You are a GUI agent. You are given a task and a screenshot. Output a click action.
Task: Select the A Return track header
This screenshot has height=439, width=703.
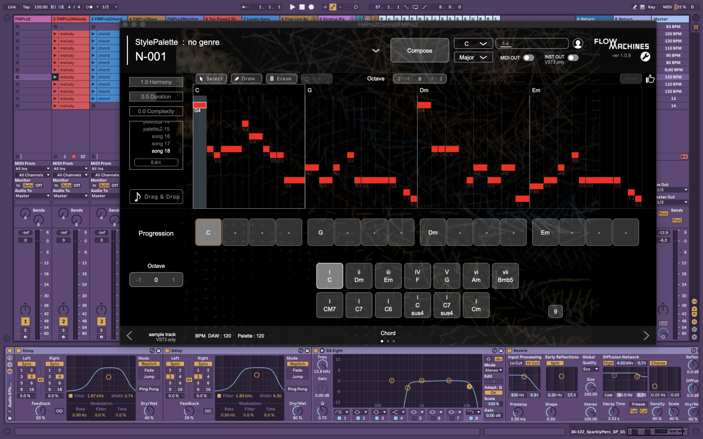coord(595,19)
